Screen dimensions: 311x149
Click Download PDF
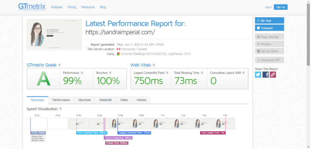point(269,60)
